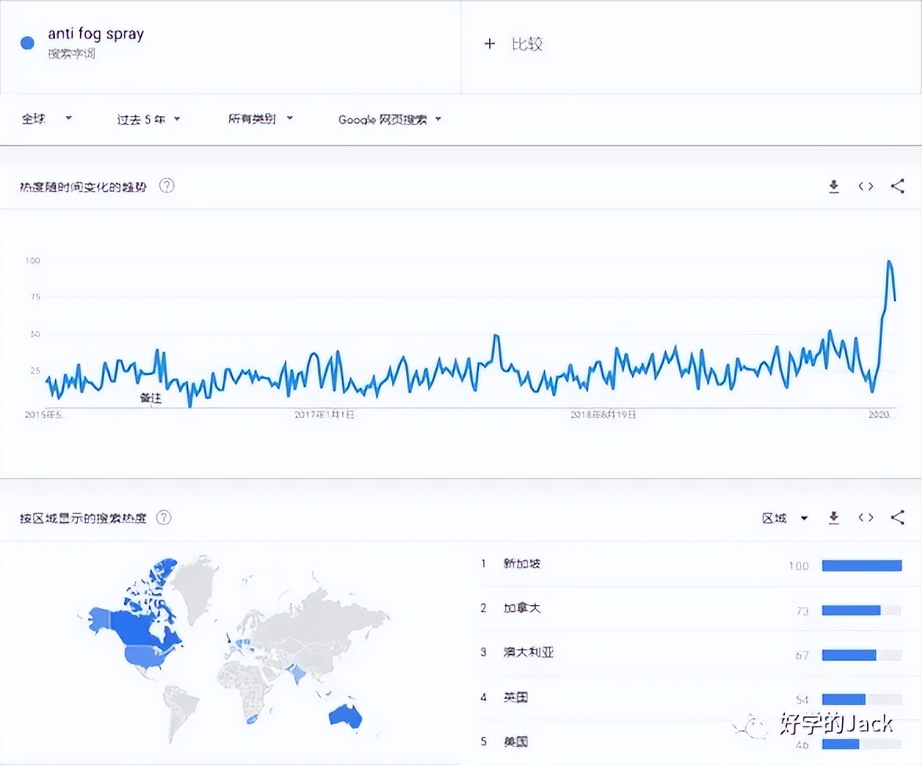Click Australia on the world map

click(x=345, y=716)
